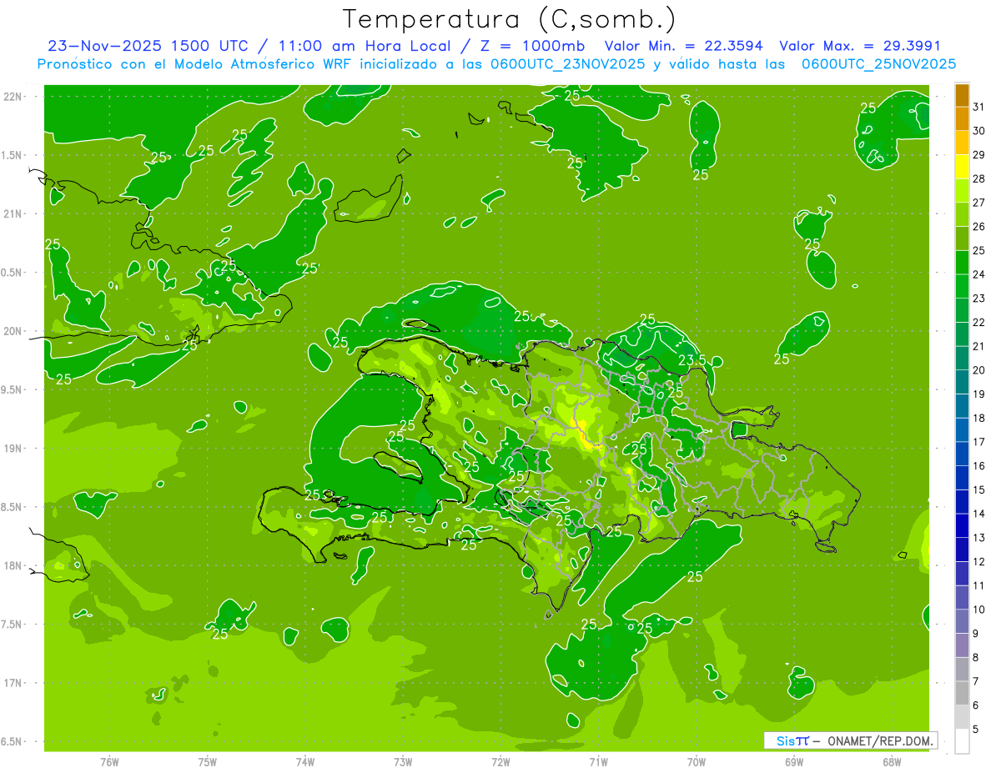This screenshot has height=773, width=1001.
Task: Select the 69W longitude axis label
Action: coord(794,761)
